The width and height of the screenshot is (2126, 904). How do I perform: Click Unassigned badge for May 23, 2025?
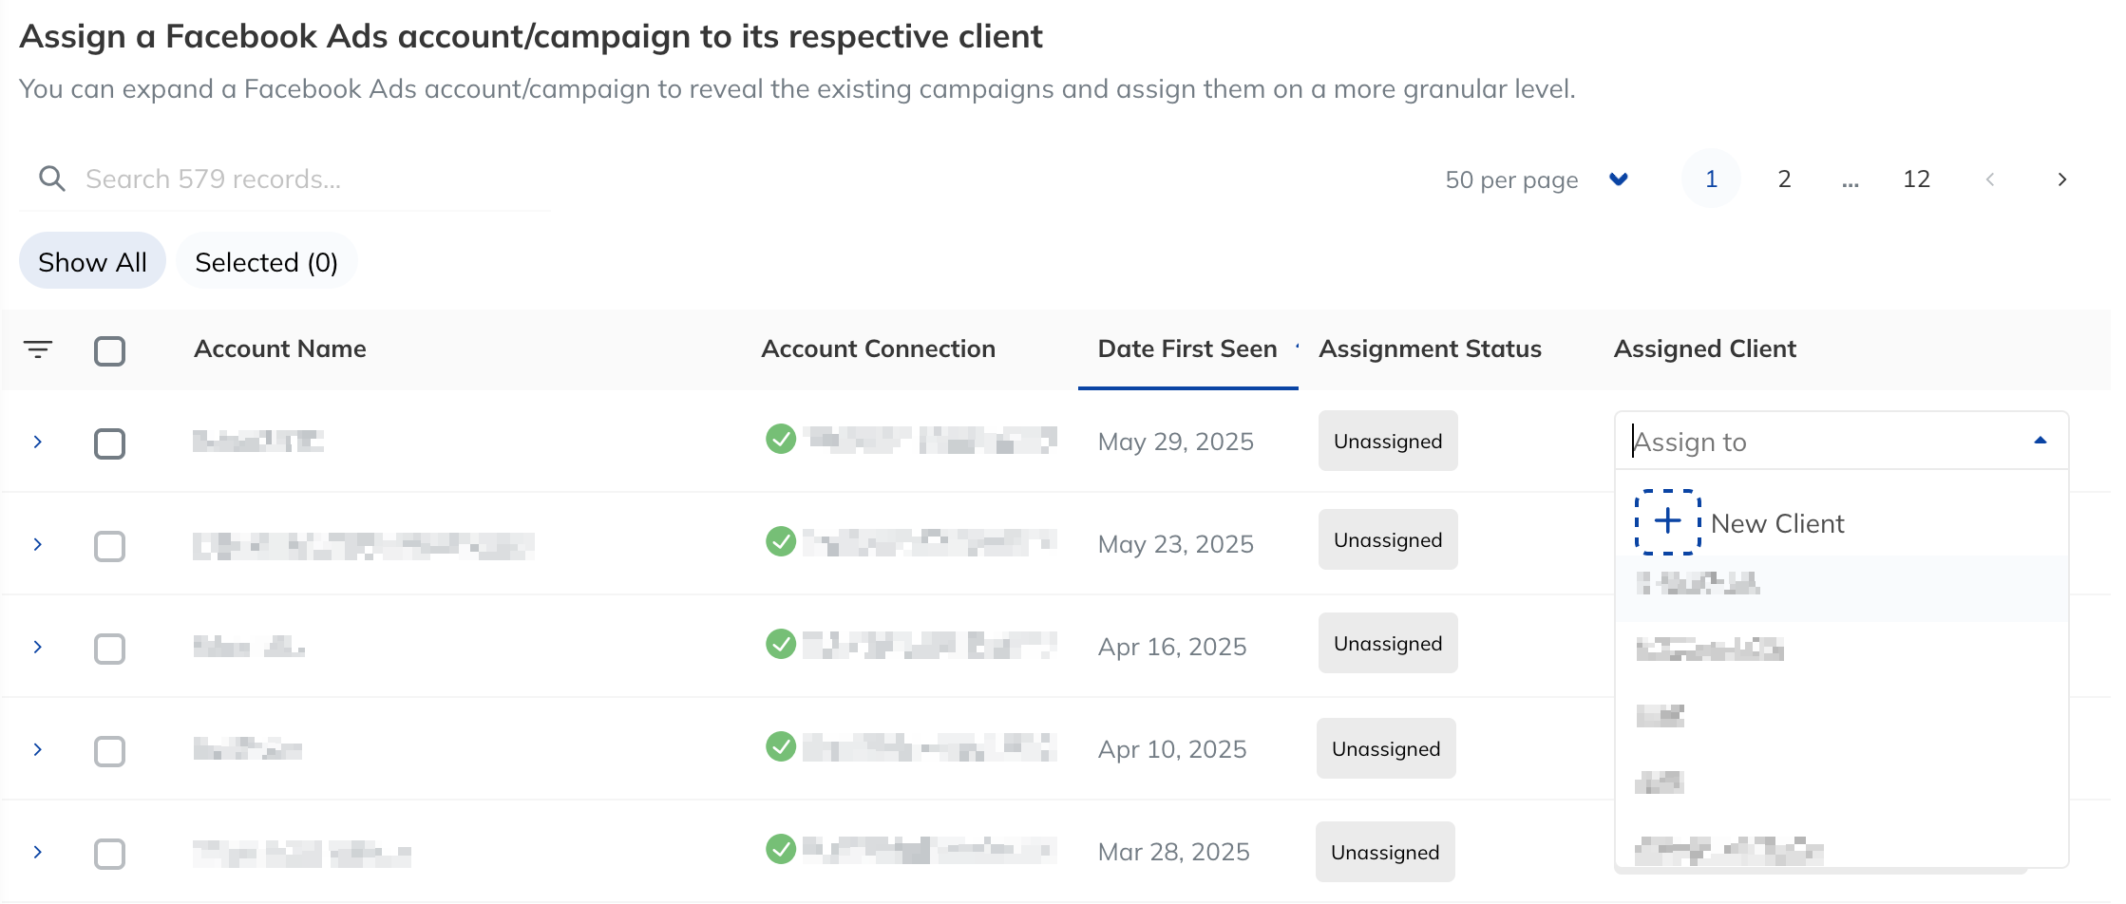(x=1388, y=539)
